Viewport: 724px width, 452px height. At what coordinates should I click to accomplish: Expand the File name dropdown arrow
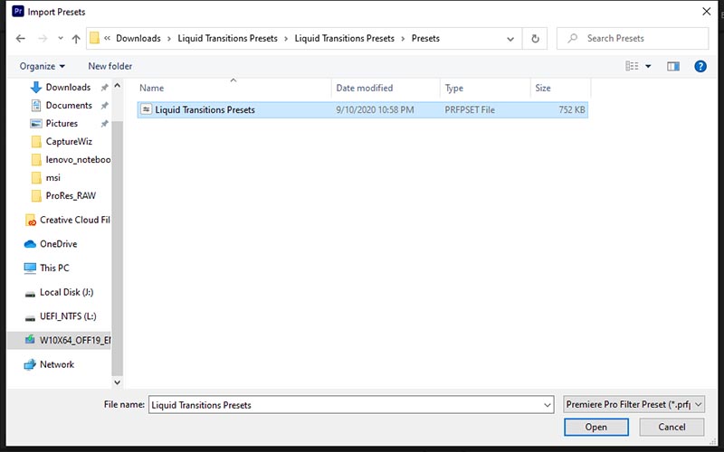tap(548, 405)
